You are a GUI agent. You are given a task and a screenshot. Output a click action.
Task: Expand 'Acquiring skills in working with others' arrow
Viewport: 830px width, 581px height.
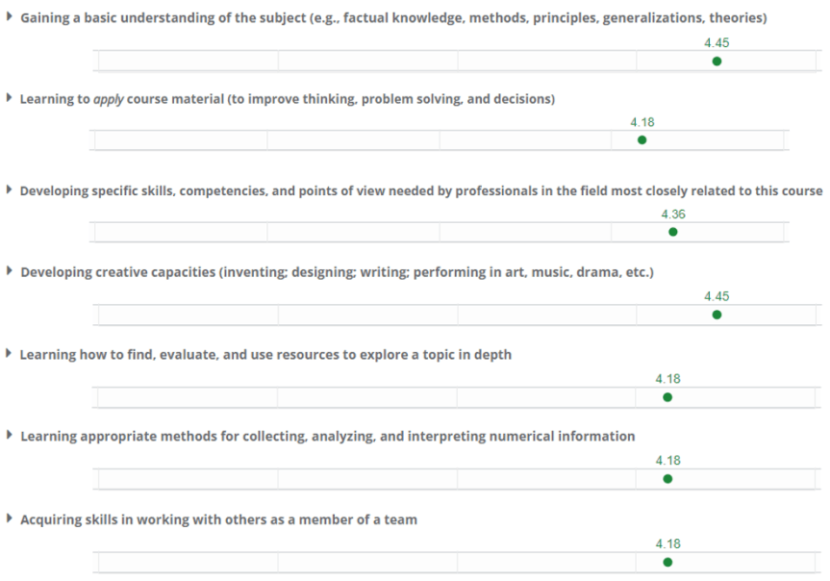(10, 518)
